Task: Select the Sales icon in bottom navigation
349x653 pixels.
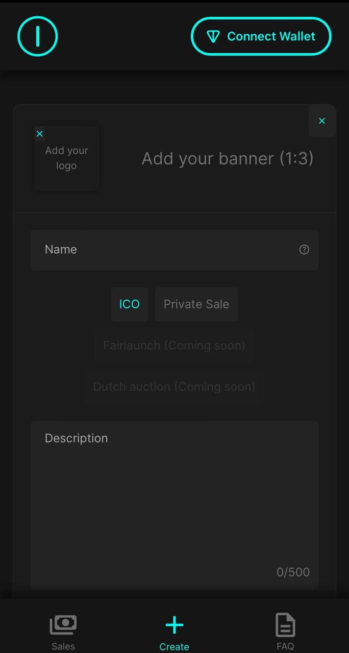Action: pos(63,623)
